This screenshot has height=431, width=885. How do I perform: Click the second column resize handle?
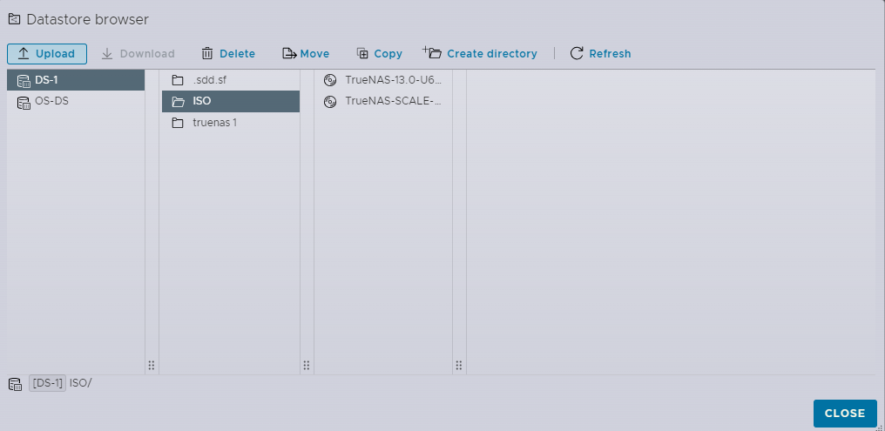[307, 365]
